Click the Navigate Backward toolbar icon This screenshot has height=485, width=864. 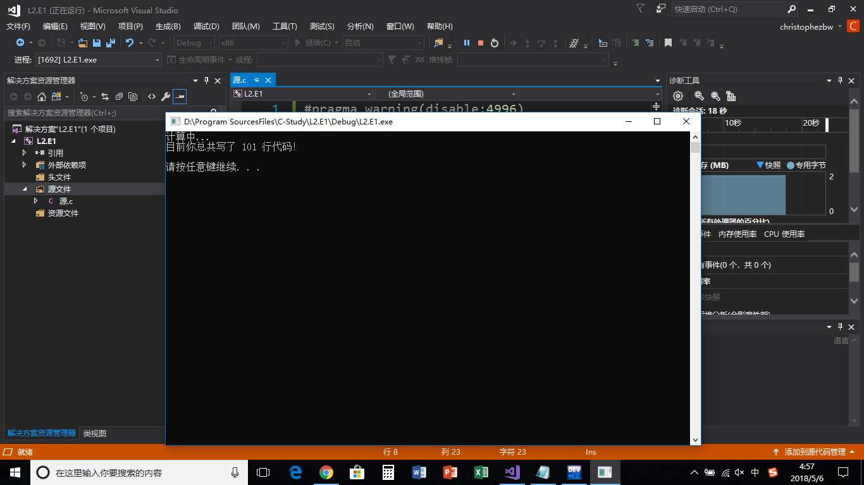point(20,43)
